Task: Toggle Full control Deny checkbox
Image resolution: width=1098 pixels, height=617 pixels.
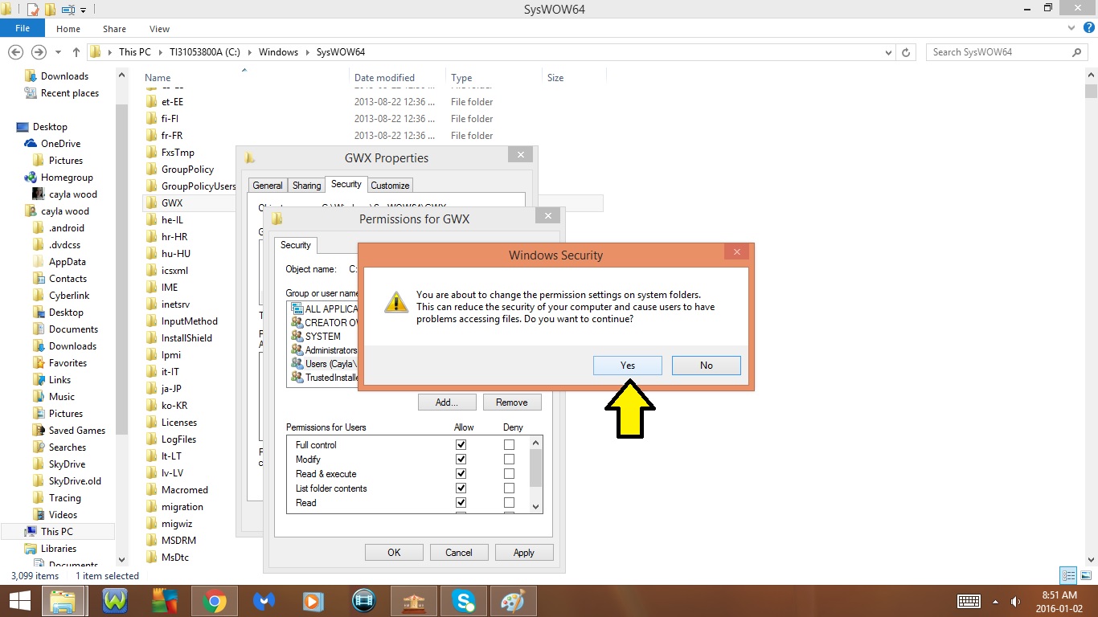Action: (509, 445)
